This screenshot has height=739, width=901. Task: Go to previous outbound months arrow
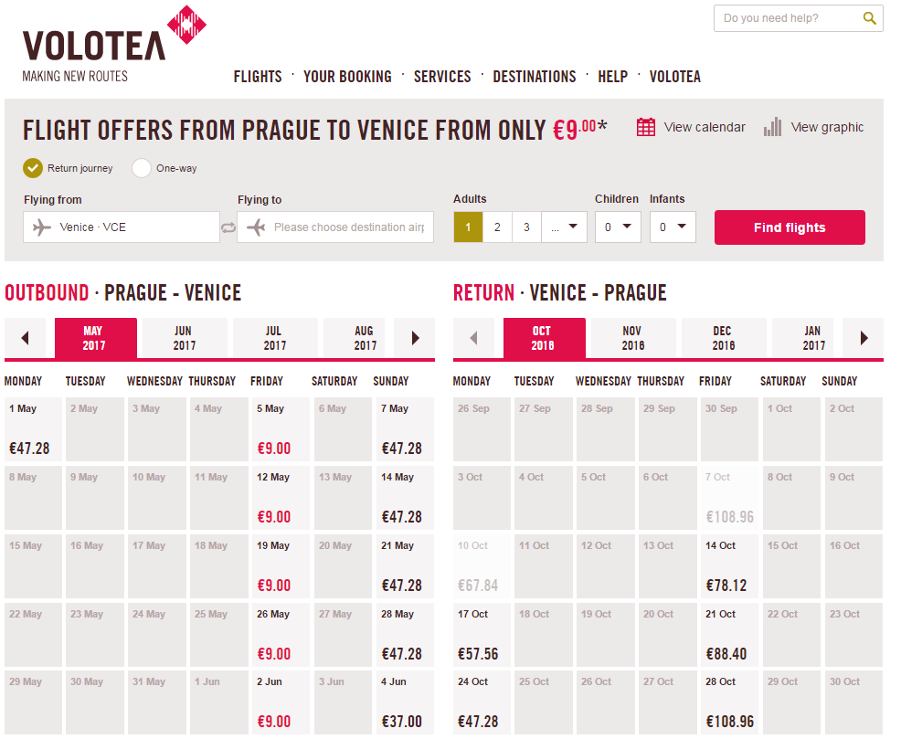pyautogui.click(x=25, y=338)
